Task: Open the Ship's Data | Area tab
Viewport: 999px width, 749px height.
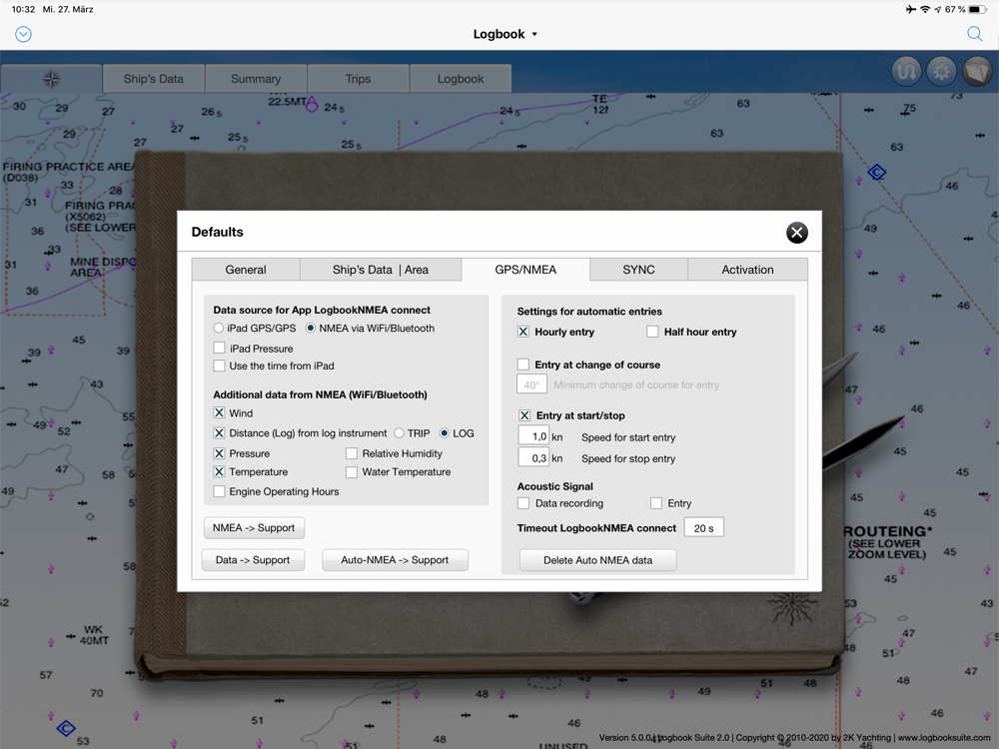Action: (x=380, y=270)
